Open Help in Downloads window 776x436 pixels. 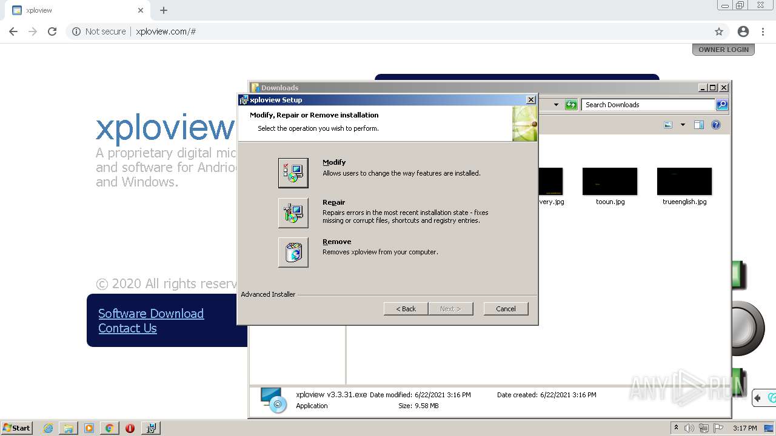716,125
